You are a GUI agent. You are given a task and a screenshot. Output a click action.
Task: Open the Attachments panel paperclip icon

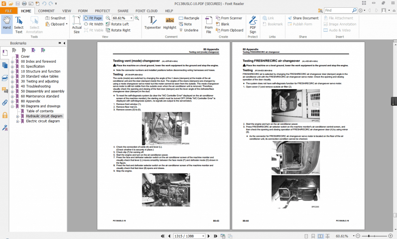pyautogui.click(x=5, y=102)
